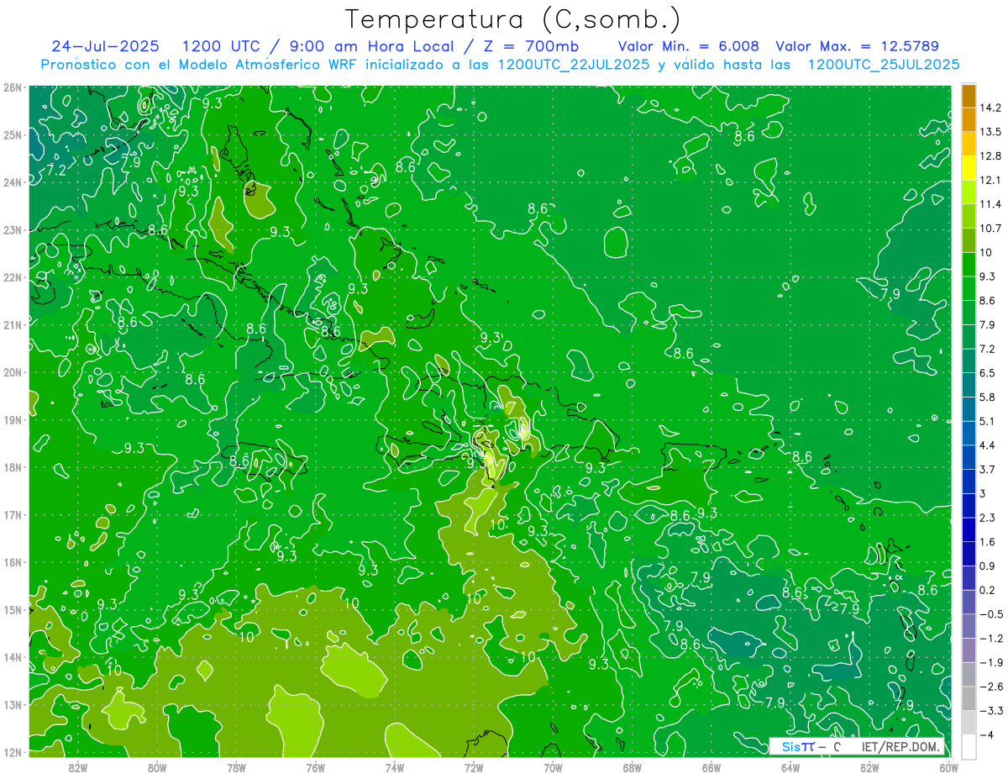Click the 82W longitude axis label

pyautogui.click(x=78, y=767)
